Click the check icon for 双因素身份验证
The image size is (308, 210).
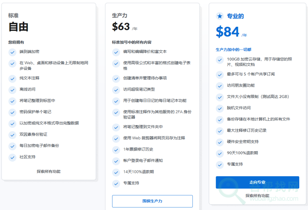click(x=12, y=135)
